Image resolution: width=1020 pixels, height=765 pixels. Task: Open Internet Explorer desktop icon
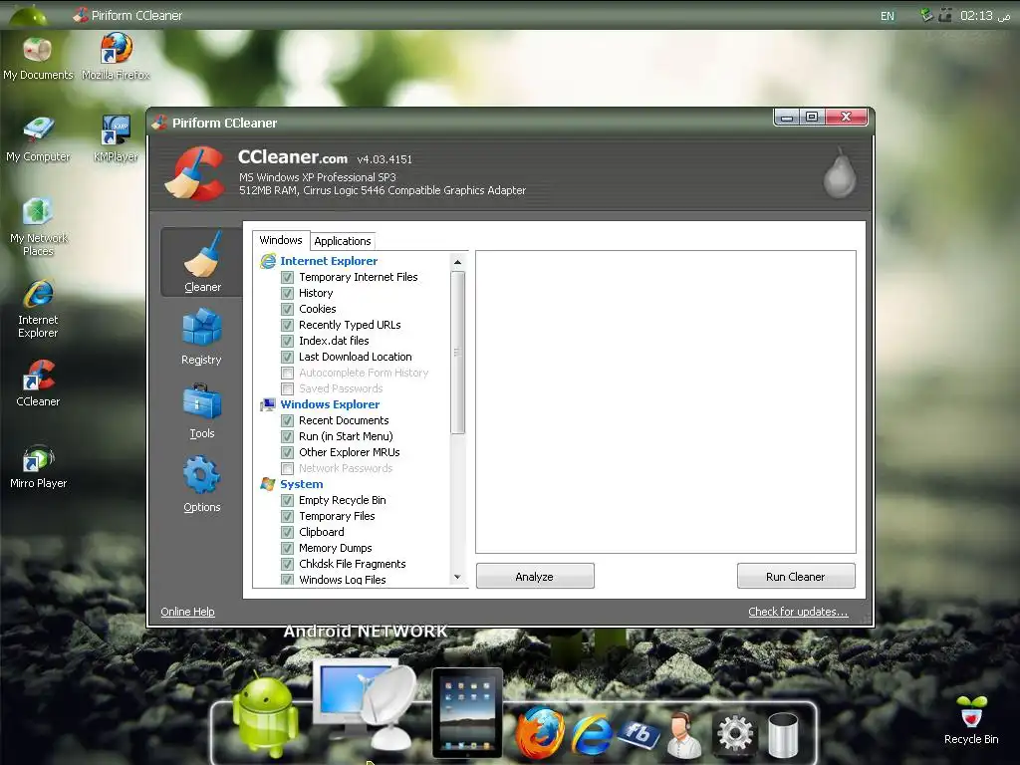[38, 309]
